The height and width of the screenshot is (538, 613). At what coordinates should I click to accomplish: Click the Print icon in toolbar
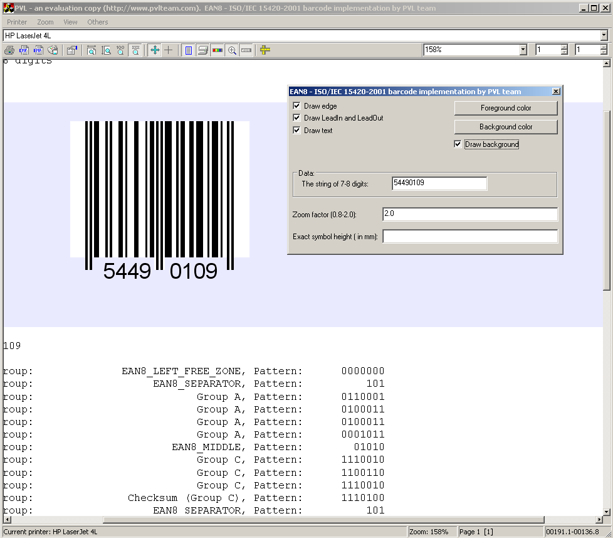[x=9, y=50]
